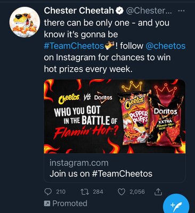Retweet using the retweet arrows icon
The height and width of the screenshot is (213, 195).
tap(85, 192)
